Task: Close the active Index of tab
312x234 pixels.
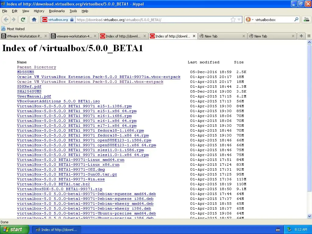Action: tap(194, 36)
